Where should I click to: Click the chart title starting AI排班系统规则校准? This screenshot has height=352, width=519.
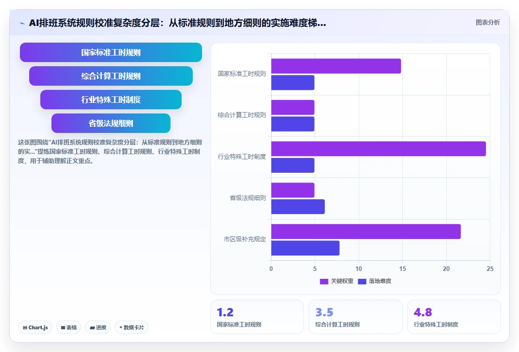click(x=177, y=23)
